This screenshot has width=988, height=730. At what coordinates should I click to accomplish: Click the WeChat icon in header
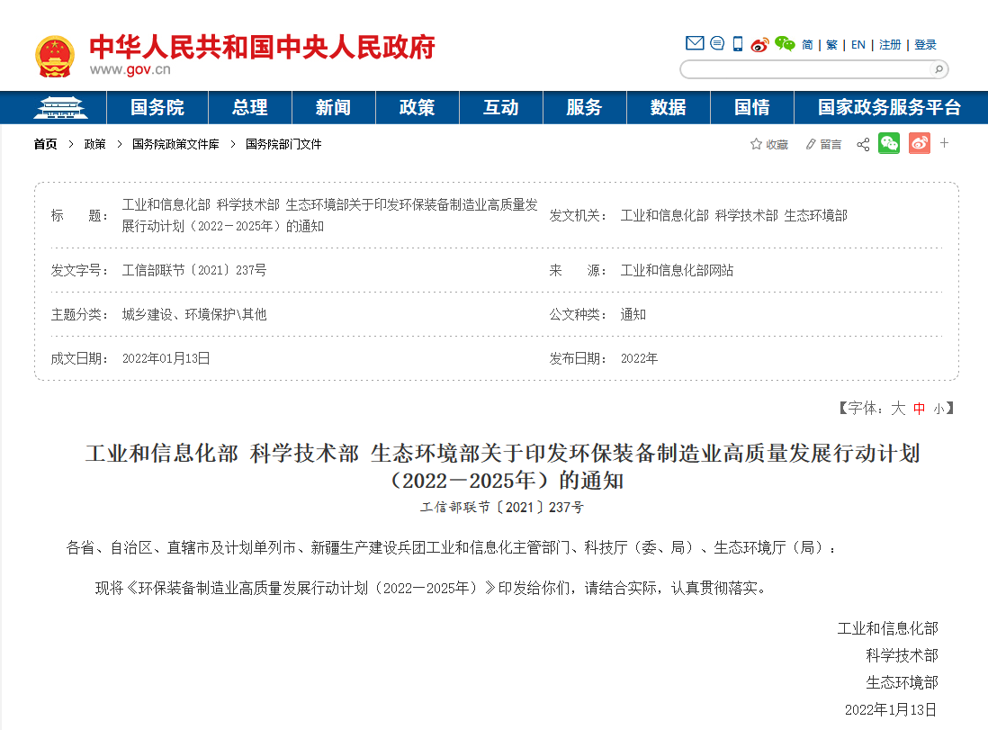(x=785, y=43)
